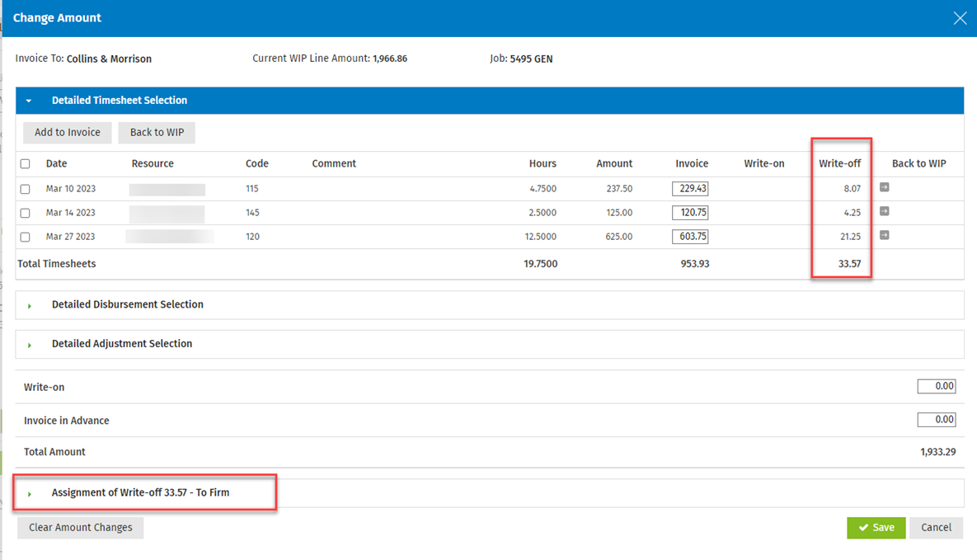Click code 145 in the table
Viewport: 977px width, 560px height.
[x=252, y=213]
